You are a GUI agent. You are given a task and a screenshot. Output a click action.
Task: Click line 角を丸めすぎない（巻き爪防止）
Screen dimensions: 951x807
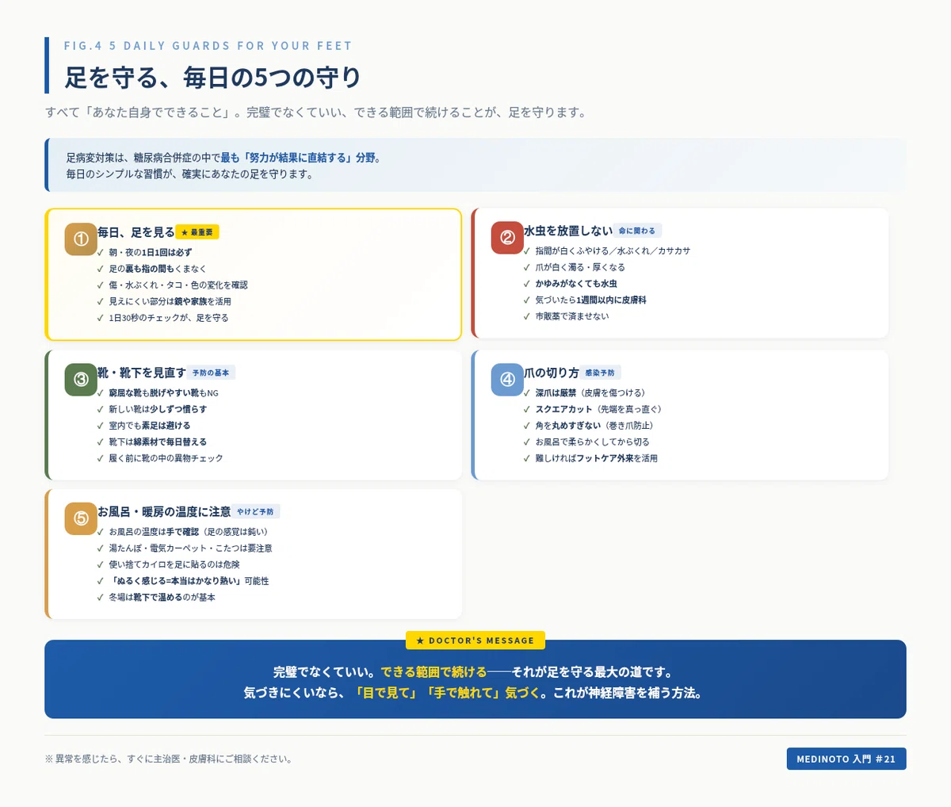[597, 426]
